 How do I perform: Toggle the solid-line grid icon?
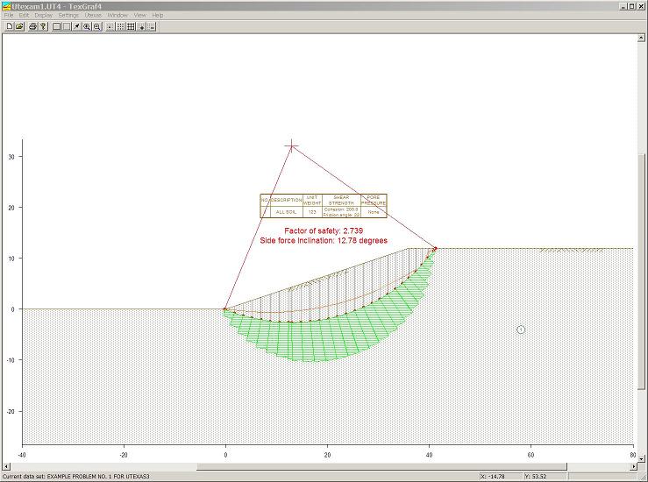coord(131,26)
